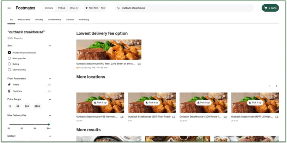Select Picked for you sort option

coord(9,53)
